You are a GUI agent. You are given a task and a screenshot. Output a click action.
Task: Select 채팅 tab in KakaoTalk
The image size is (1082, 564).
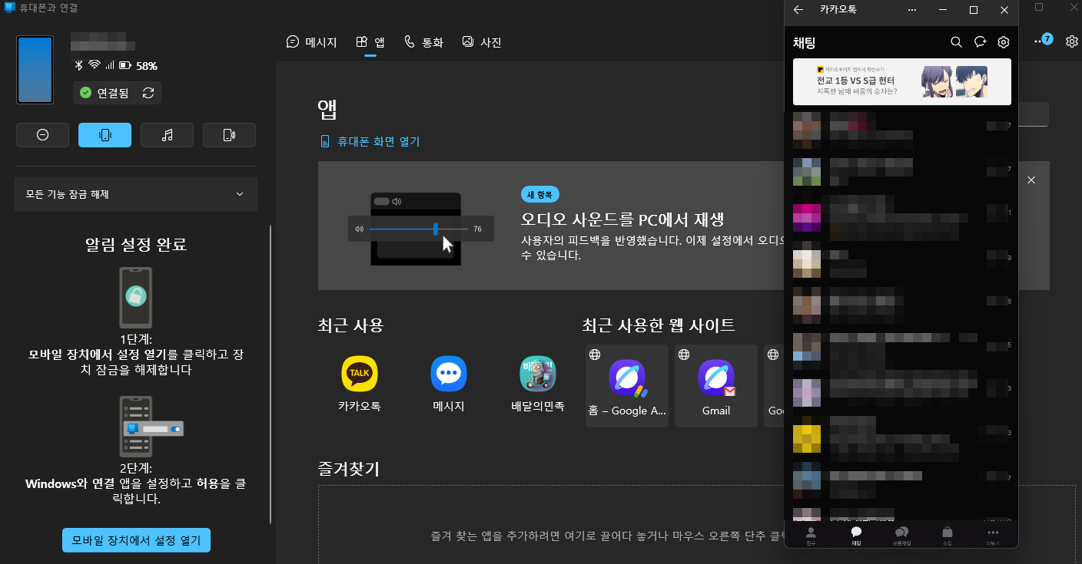tap(856, 536)
